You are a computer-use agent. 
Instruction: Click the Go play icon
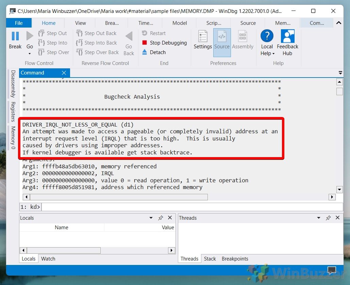[x=30, y=36]
